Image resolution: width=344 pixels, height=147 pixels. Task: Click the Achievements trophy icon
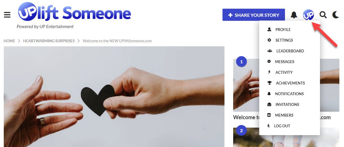tap(269, 83)
